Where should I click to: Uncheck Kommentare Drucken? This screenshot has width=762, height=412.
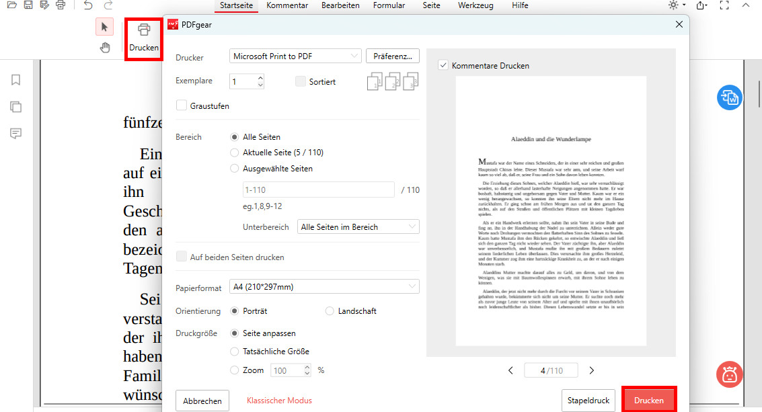coord(443,66)
